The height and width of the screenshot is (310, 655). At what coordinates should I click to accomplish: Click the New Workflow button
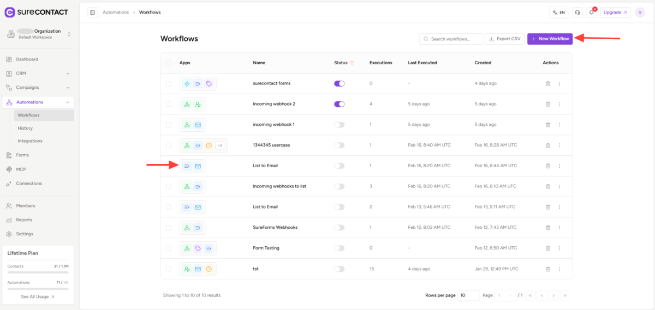click(550, 39)
